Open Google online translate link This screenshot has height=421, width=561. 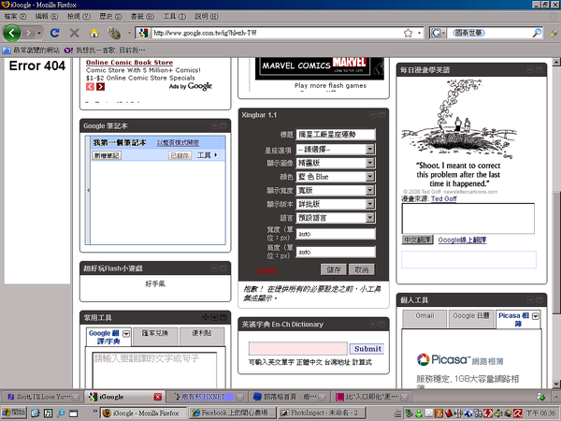pyautogui.click(x=462, y=240)
